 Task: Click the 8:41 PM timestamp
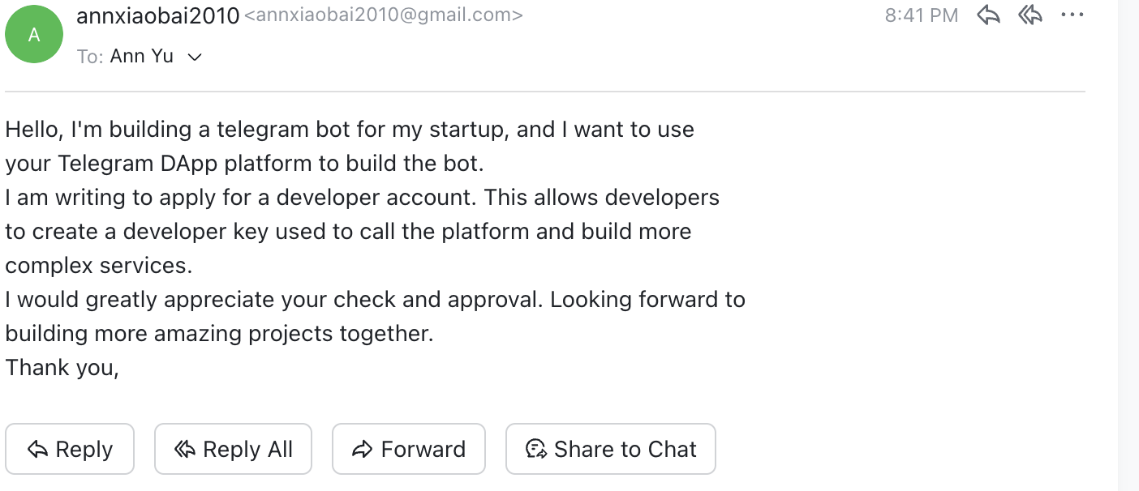[x=921, y=15]
